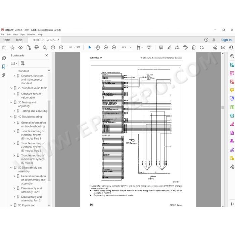Image resolution: width=235 pixels, height=235 pixels.
Task: Open notifications bell icon
Action: (x=214, y=40)
